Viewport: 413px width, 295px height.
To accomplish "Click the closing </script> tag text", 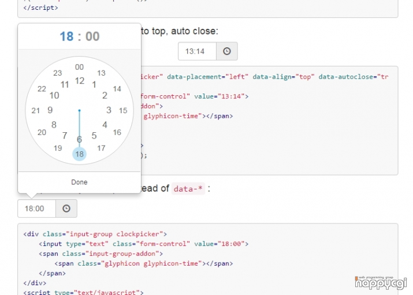I will [40, 8].
